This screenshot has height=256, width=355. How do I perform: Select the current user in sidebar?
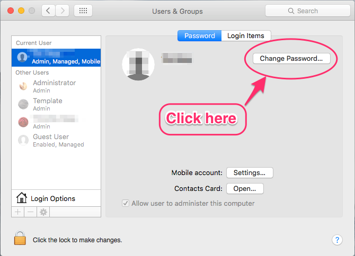[56, 58]
